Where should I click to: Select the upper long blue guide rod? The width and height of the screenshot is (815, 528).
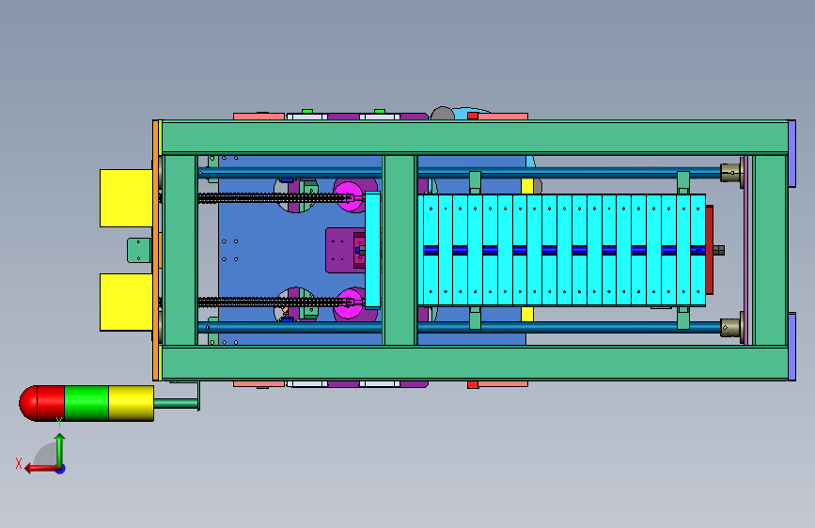point(460,173)
